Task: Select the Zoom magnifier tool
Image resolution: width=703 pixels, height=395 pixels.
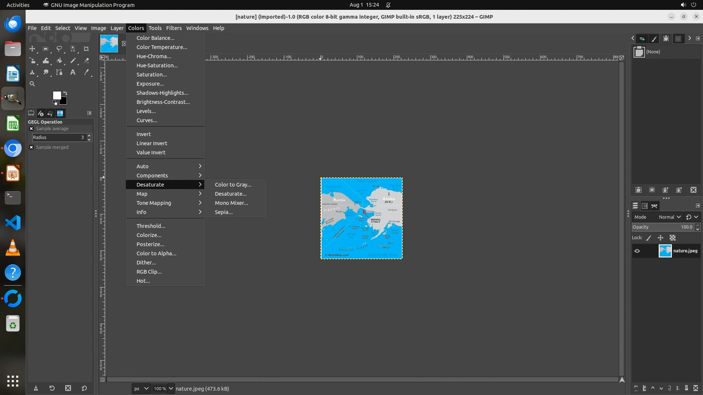Action: pos(32,84)
